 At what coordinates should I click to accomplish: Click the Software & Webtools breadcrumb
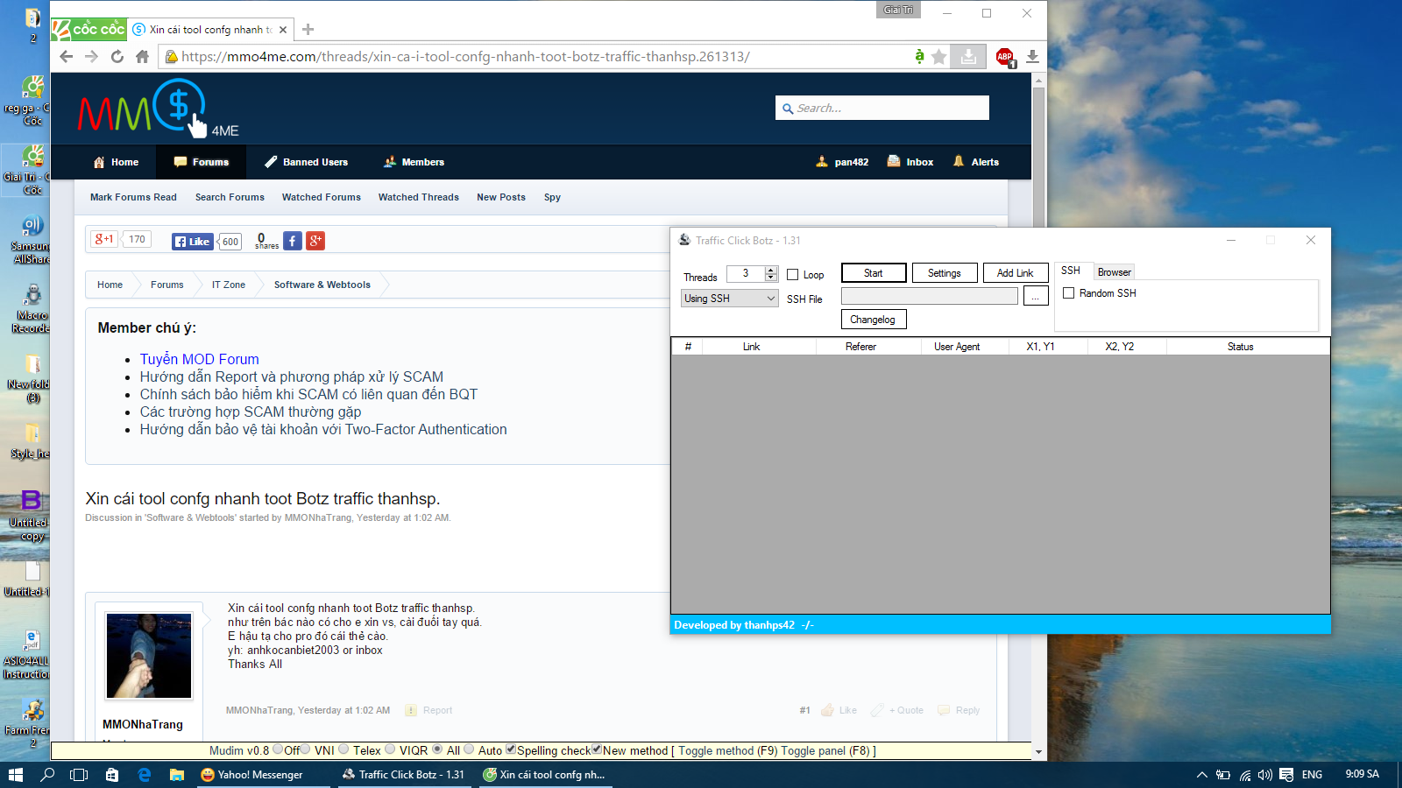tap(322, 285)
